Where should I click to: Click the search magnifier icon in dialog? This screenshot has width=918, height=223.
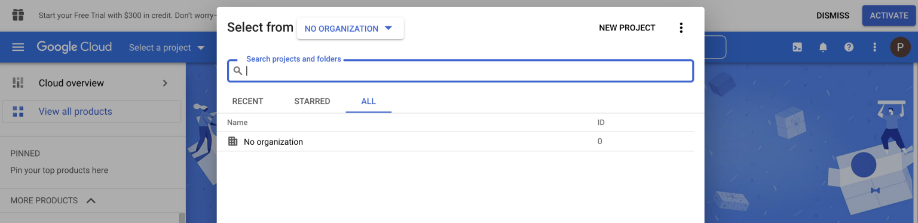tap(238, 71)
